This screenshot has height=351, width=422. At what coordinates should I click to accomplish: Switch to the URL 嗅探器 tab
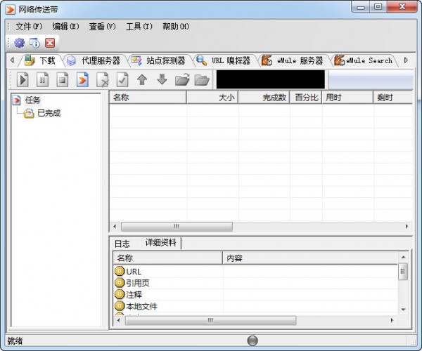coord(224,60)
